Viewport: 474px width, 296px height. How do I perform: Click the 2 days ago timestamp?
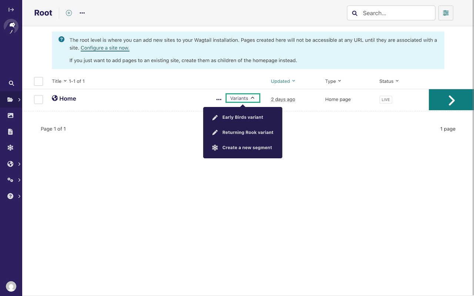coord(283,99)
